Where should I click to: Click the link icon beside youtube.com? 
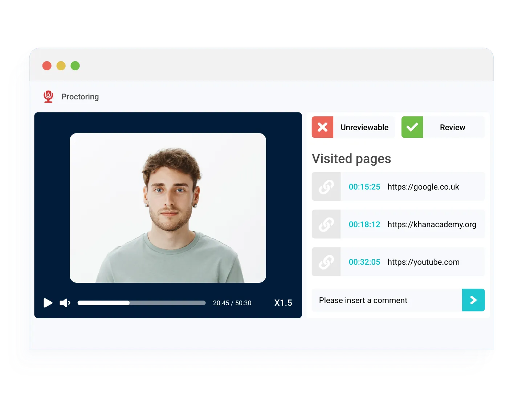(326, 262)
